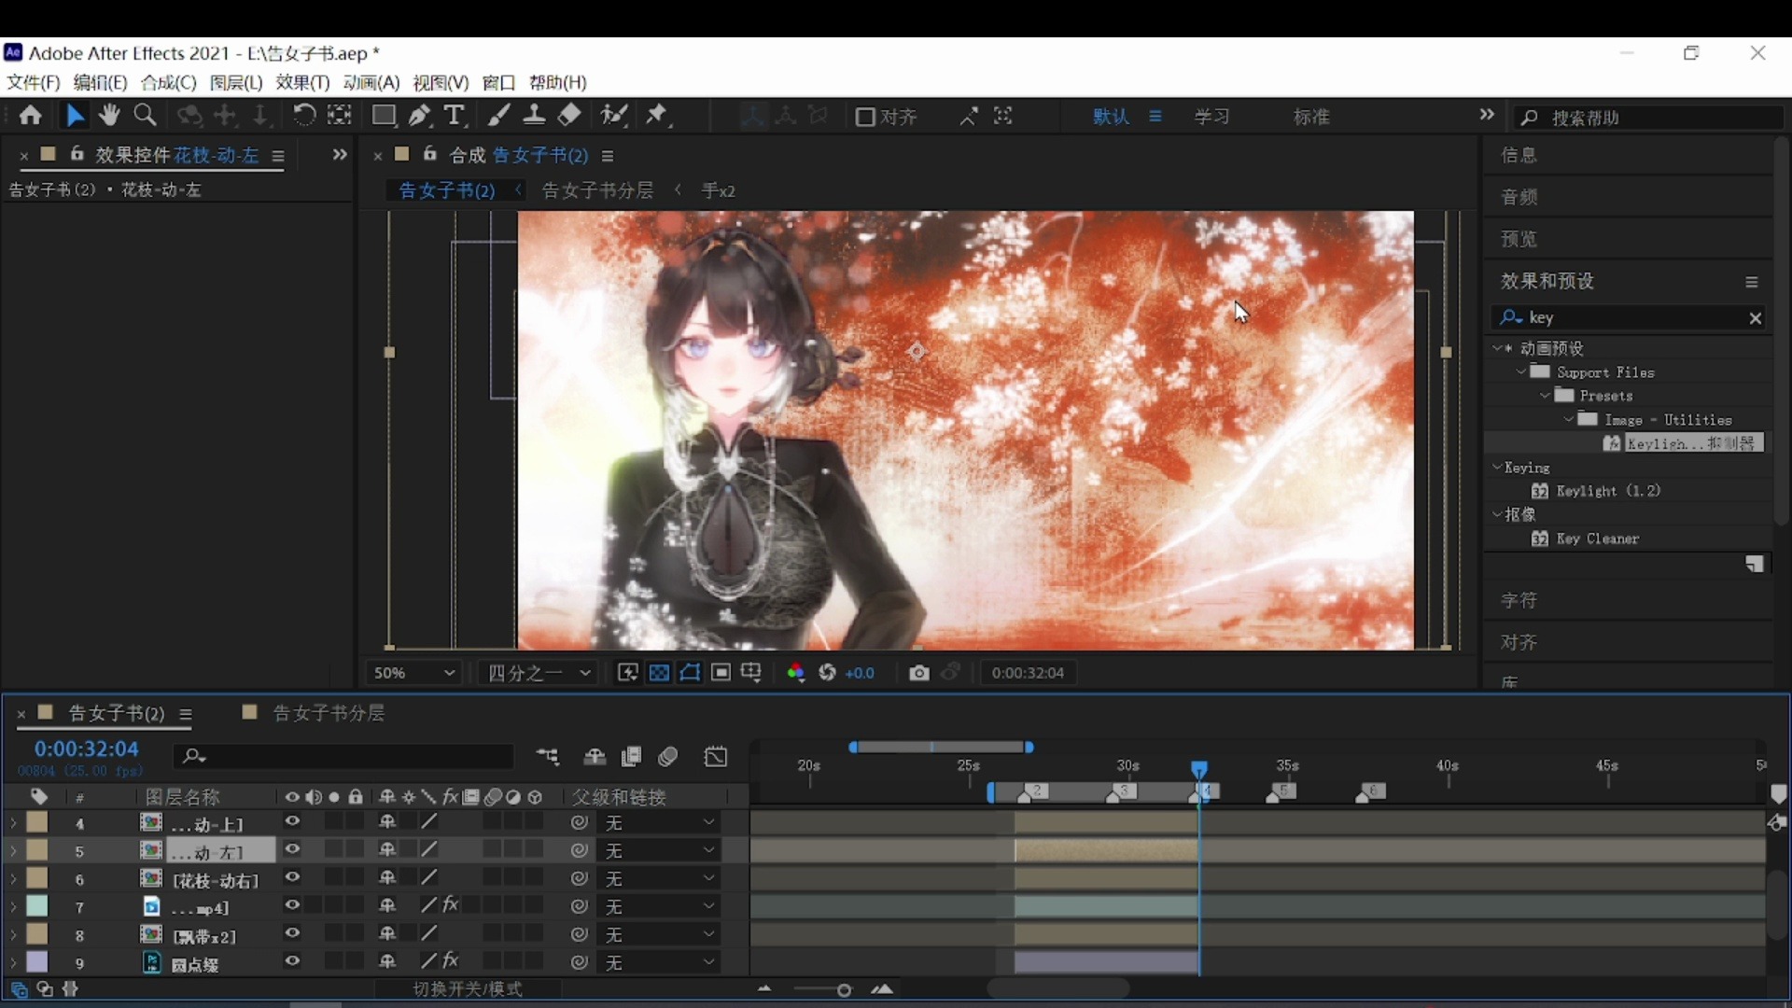1792x1008 pixels.
Task: Select the Pen tool
Action: [420, 116]
